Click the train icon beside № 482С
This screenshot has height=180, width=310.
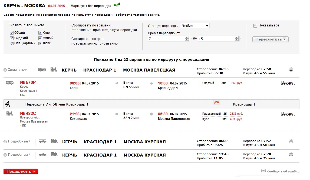(10, 114)
